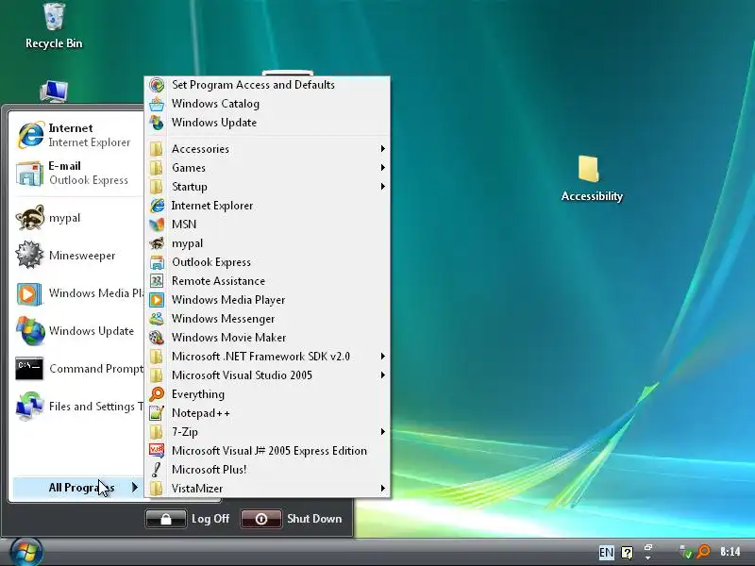Open Windows Media Player from recent list

(77, 293)
